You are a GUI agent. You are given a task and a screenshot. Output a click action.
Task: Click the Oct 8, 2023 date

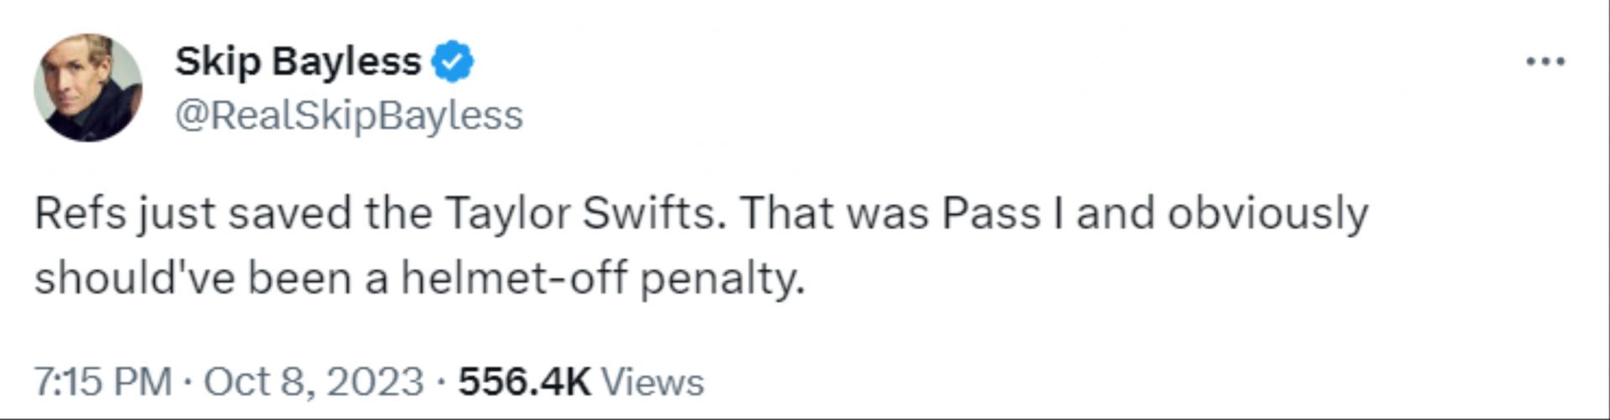click(314, 382)
